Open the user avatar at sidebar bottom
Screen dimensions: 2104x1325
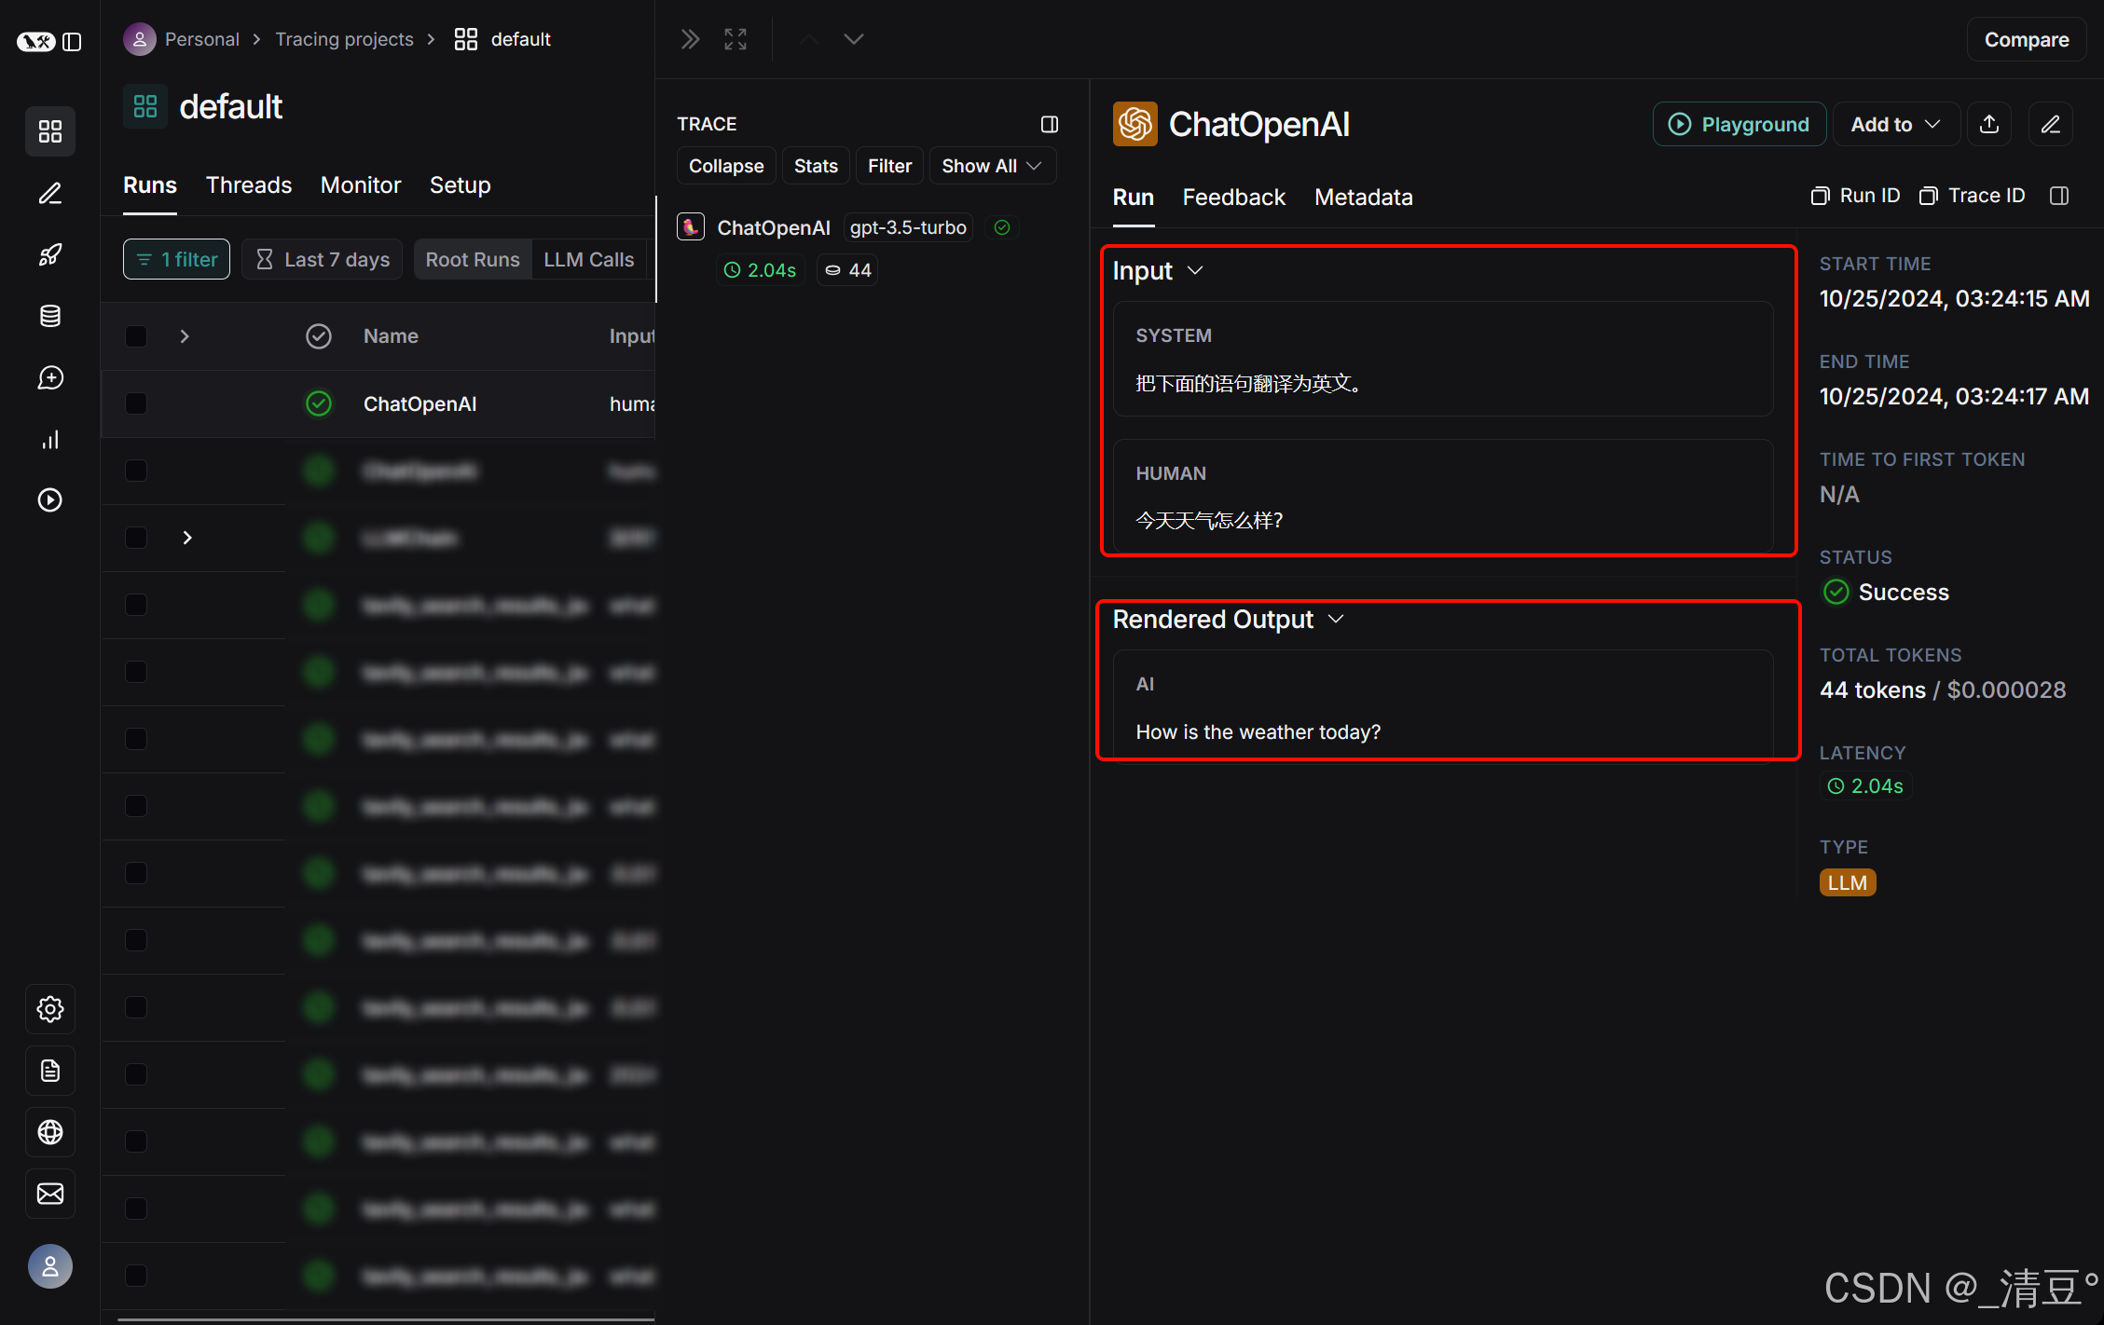50,1266
